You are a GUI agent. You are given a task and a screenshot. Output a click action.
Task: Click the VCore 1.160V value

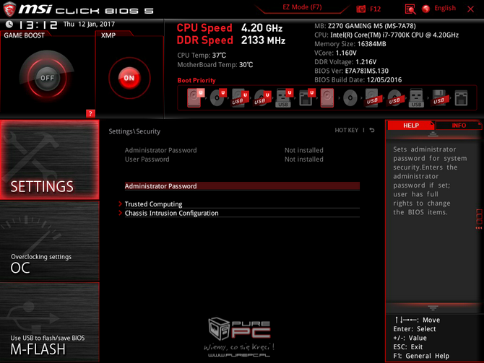[x=335, y=53]
